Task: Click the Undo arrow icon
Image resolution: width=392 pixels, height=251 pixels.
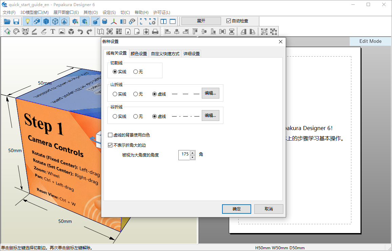Action: click(80, 31)
